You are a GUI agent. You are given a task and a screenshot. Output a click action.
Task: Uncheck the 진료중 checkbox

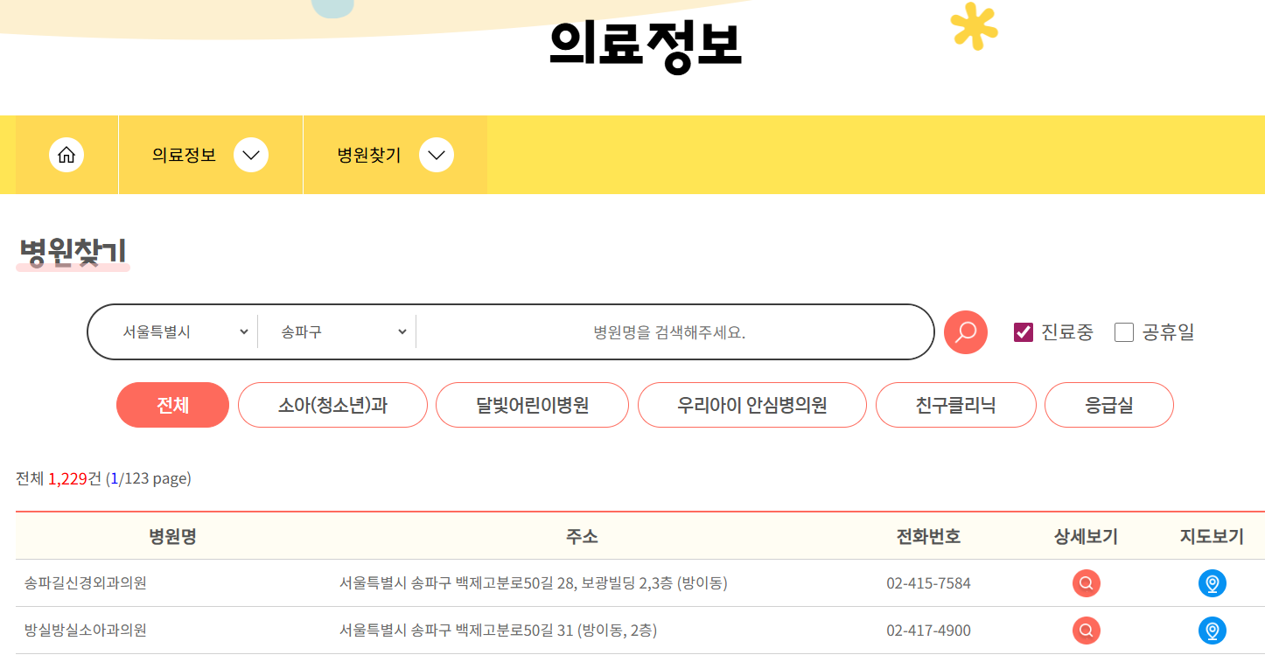pos(1022,332)
